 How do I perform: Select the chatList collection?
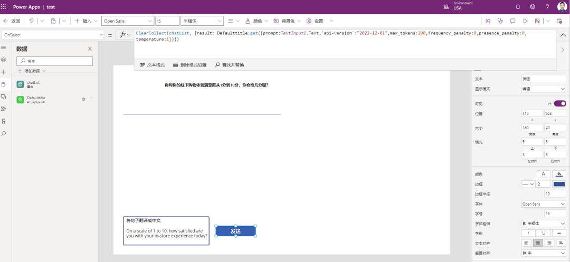(x=54, y=84)
